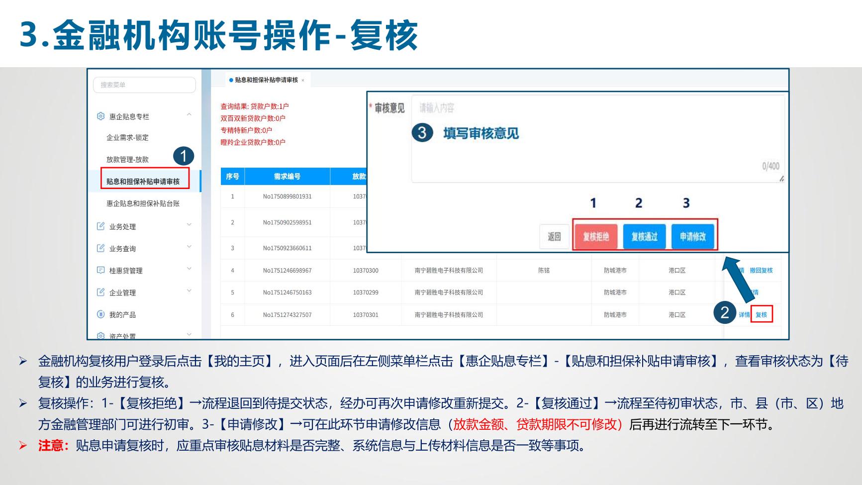Click the icon beside 桂惠贷管理
862x485 pixels.
coord(100,270)
